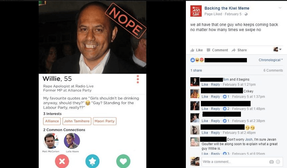Open the post options chevron at top right
This screenshot has width=287, height=168.
[280, 8]
